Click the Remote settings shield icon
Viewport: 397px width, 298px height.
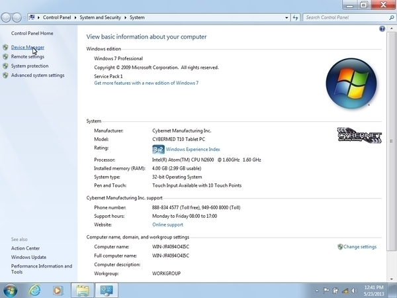pyautogui.click(x=6, y=57)
